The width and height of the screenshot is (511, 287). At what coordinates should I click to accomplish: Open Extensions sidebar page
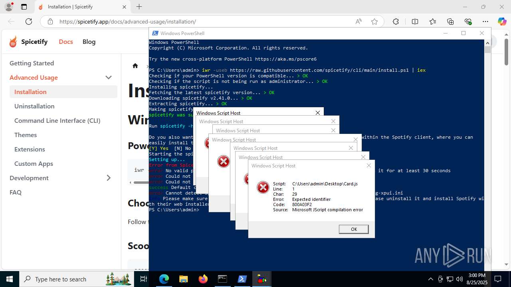pos(30,149)
